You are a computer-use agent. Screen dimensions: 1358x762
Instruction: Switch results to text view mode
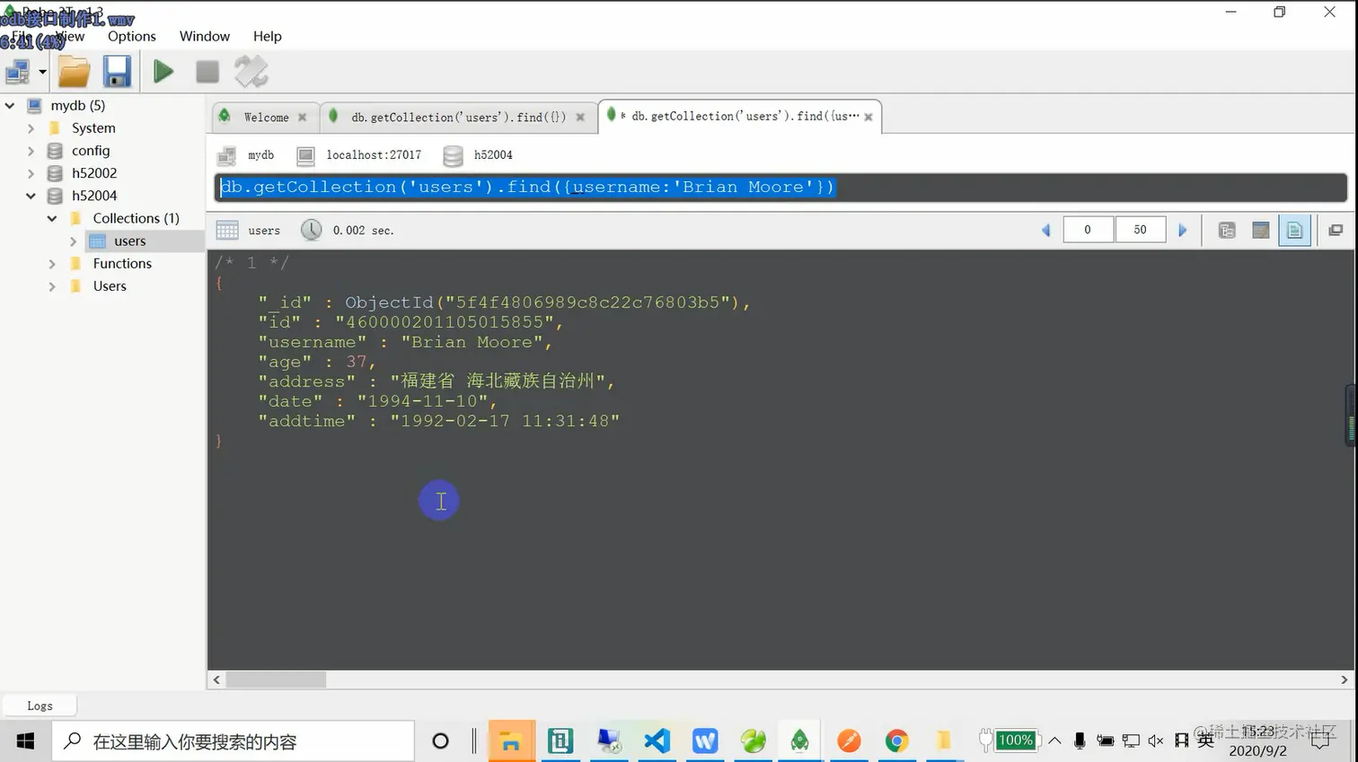pyautogui.click(x=1294, y=231)
